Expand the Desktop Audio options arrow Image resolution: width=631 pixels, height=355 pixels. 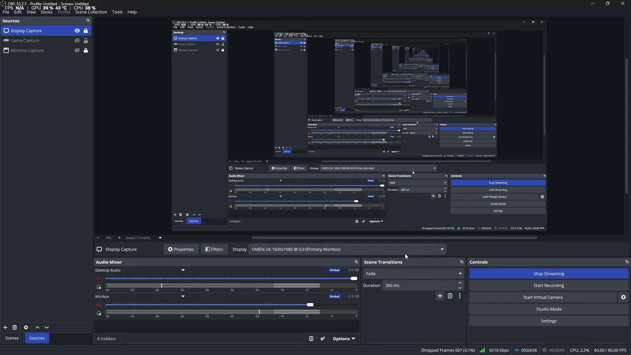(x=183, y=270)
